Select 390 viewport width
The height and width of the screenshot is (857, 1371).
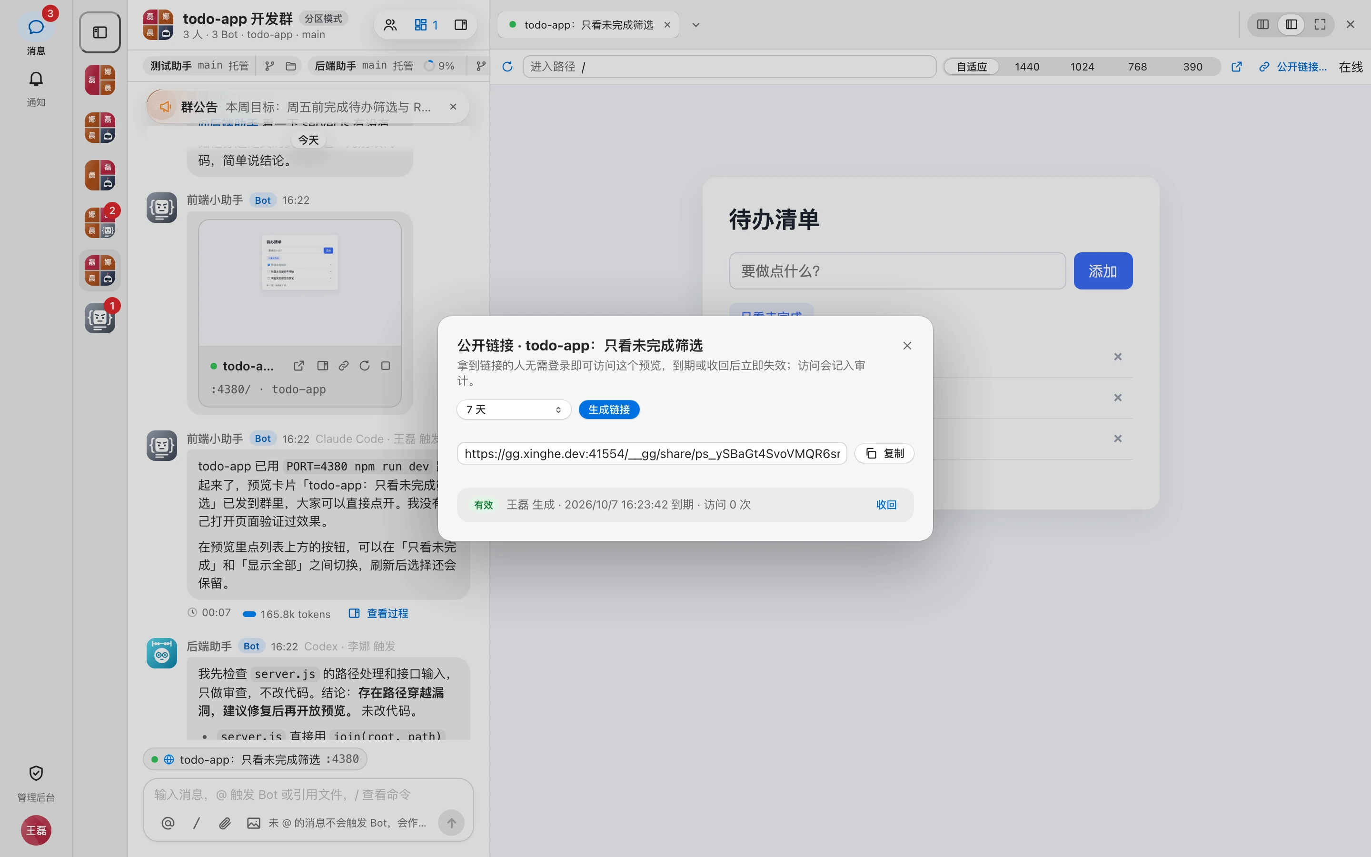[1192, 67]
